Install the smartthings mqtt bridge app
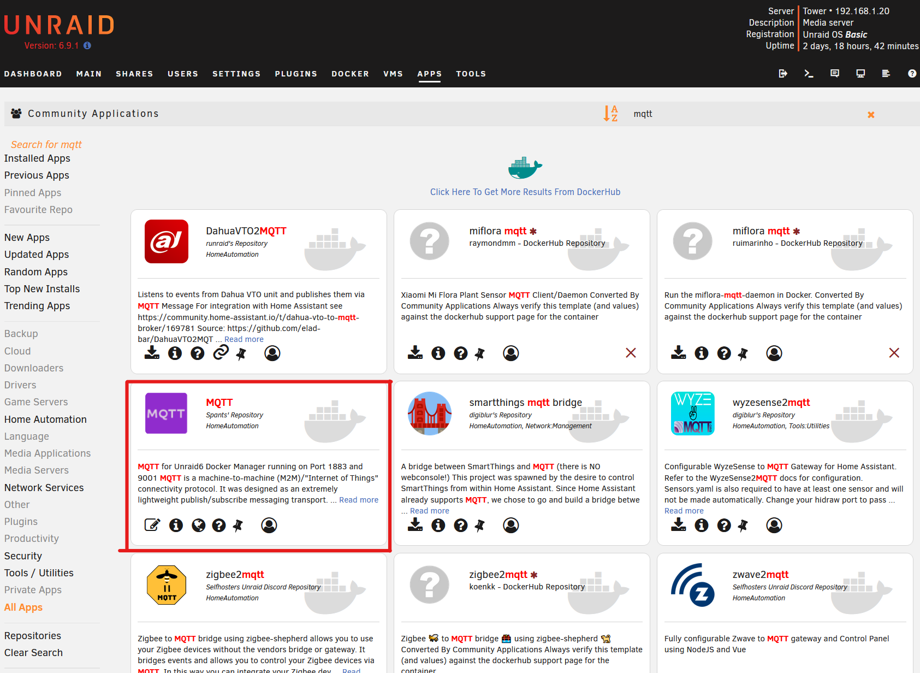Screen dimensions: 920x673 [x=415, y=525]
